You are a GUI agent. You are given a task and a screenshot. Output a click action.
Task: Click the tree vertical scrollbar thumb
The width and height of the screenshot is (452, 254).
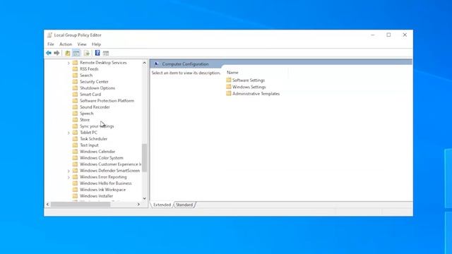point(144,158)
